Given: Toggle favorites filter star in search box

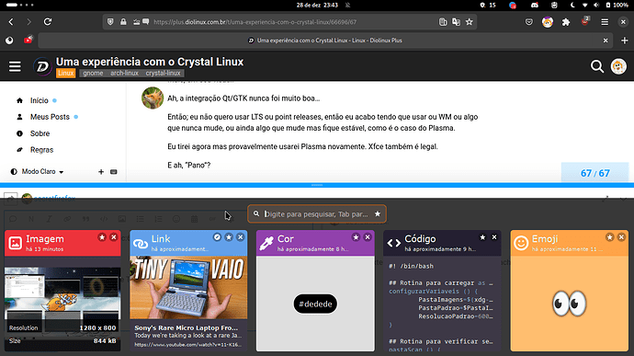Looking at the screenshot, I should (x=378, y=213).
